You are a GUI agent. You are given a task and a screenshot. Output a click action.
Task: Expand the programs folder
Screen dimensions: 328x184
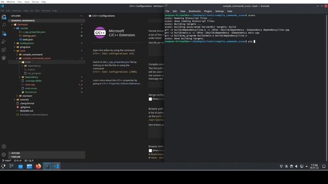[x=25, y=47]
